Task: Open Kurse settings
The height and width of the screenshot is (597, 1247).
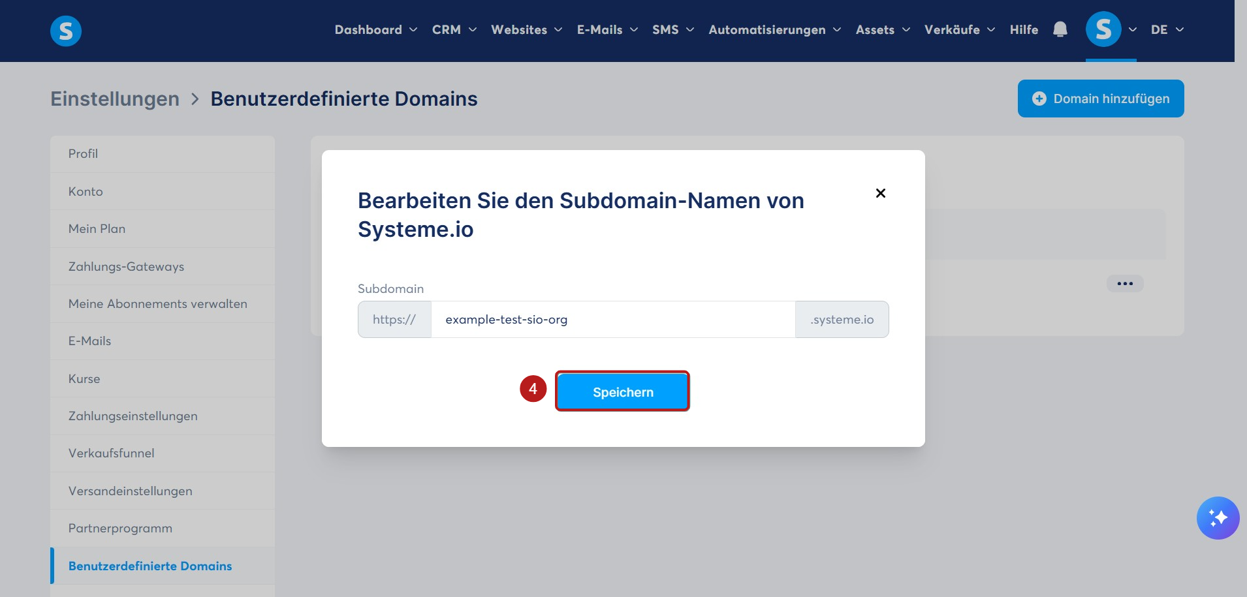Action: pyautogui.click(x=163, y=378)
